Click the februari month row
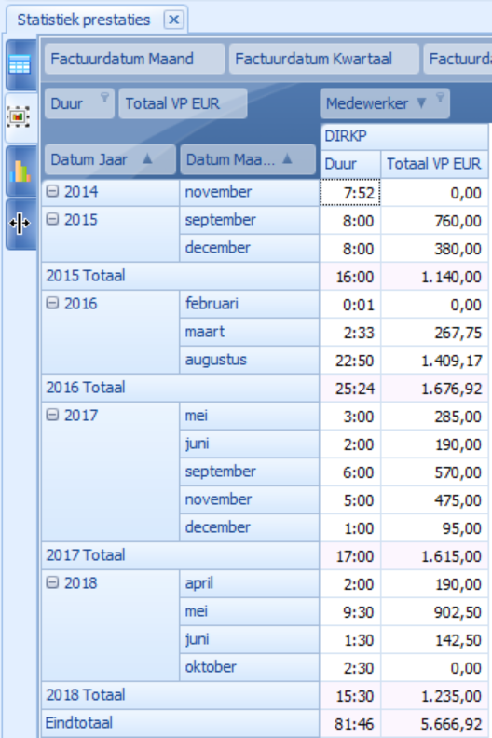The height and width of the screenshot is (738, 492). tap(249, 304)
